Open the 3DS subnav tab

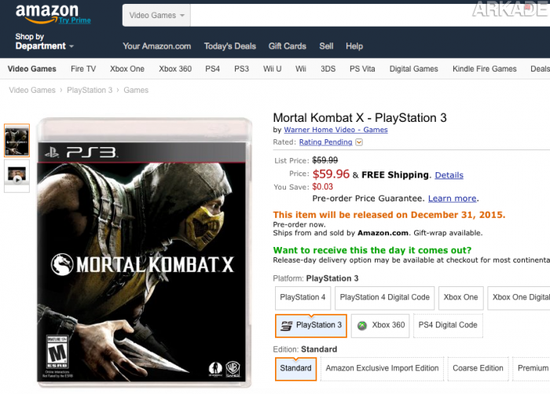click(328, 69)
